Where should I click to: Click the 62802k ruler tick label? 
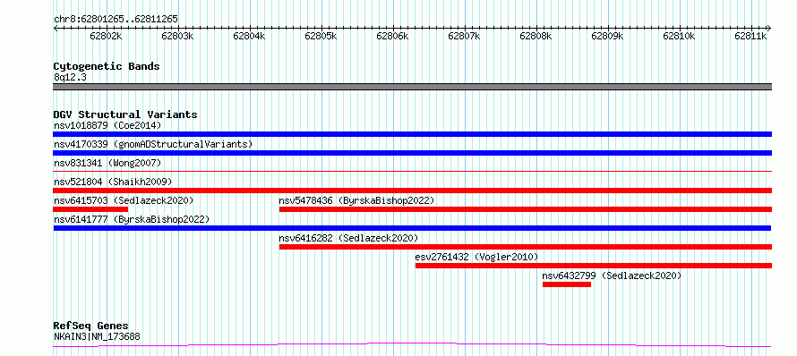pos(106,36)
